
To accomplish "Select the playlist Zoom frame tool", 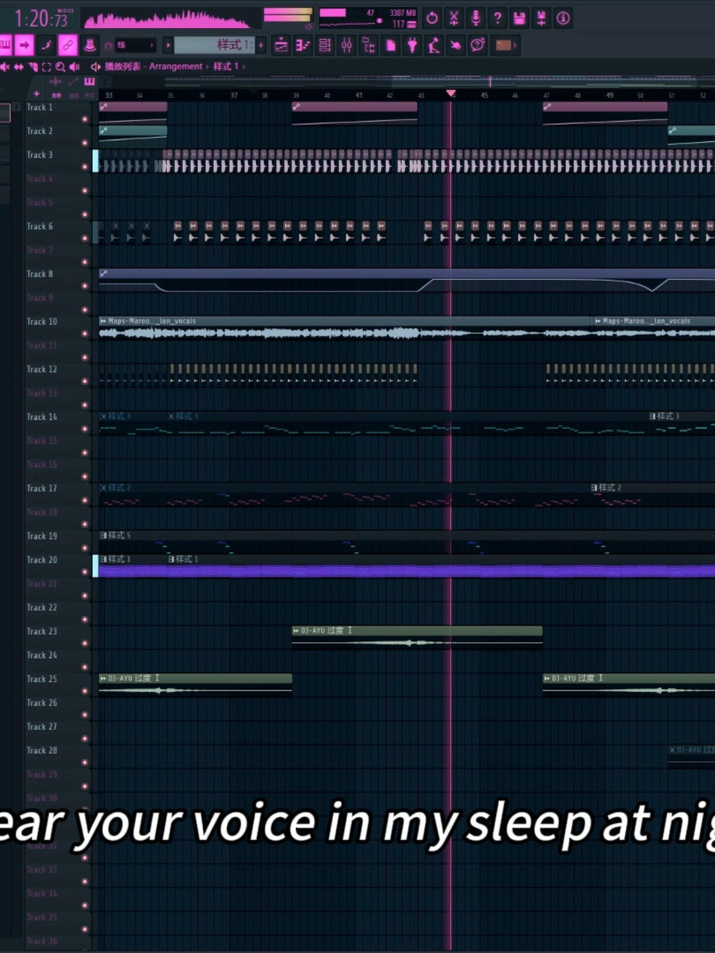I will (47, 67).
